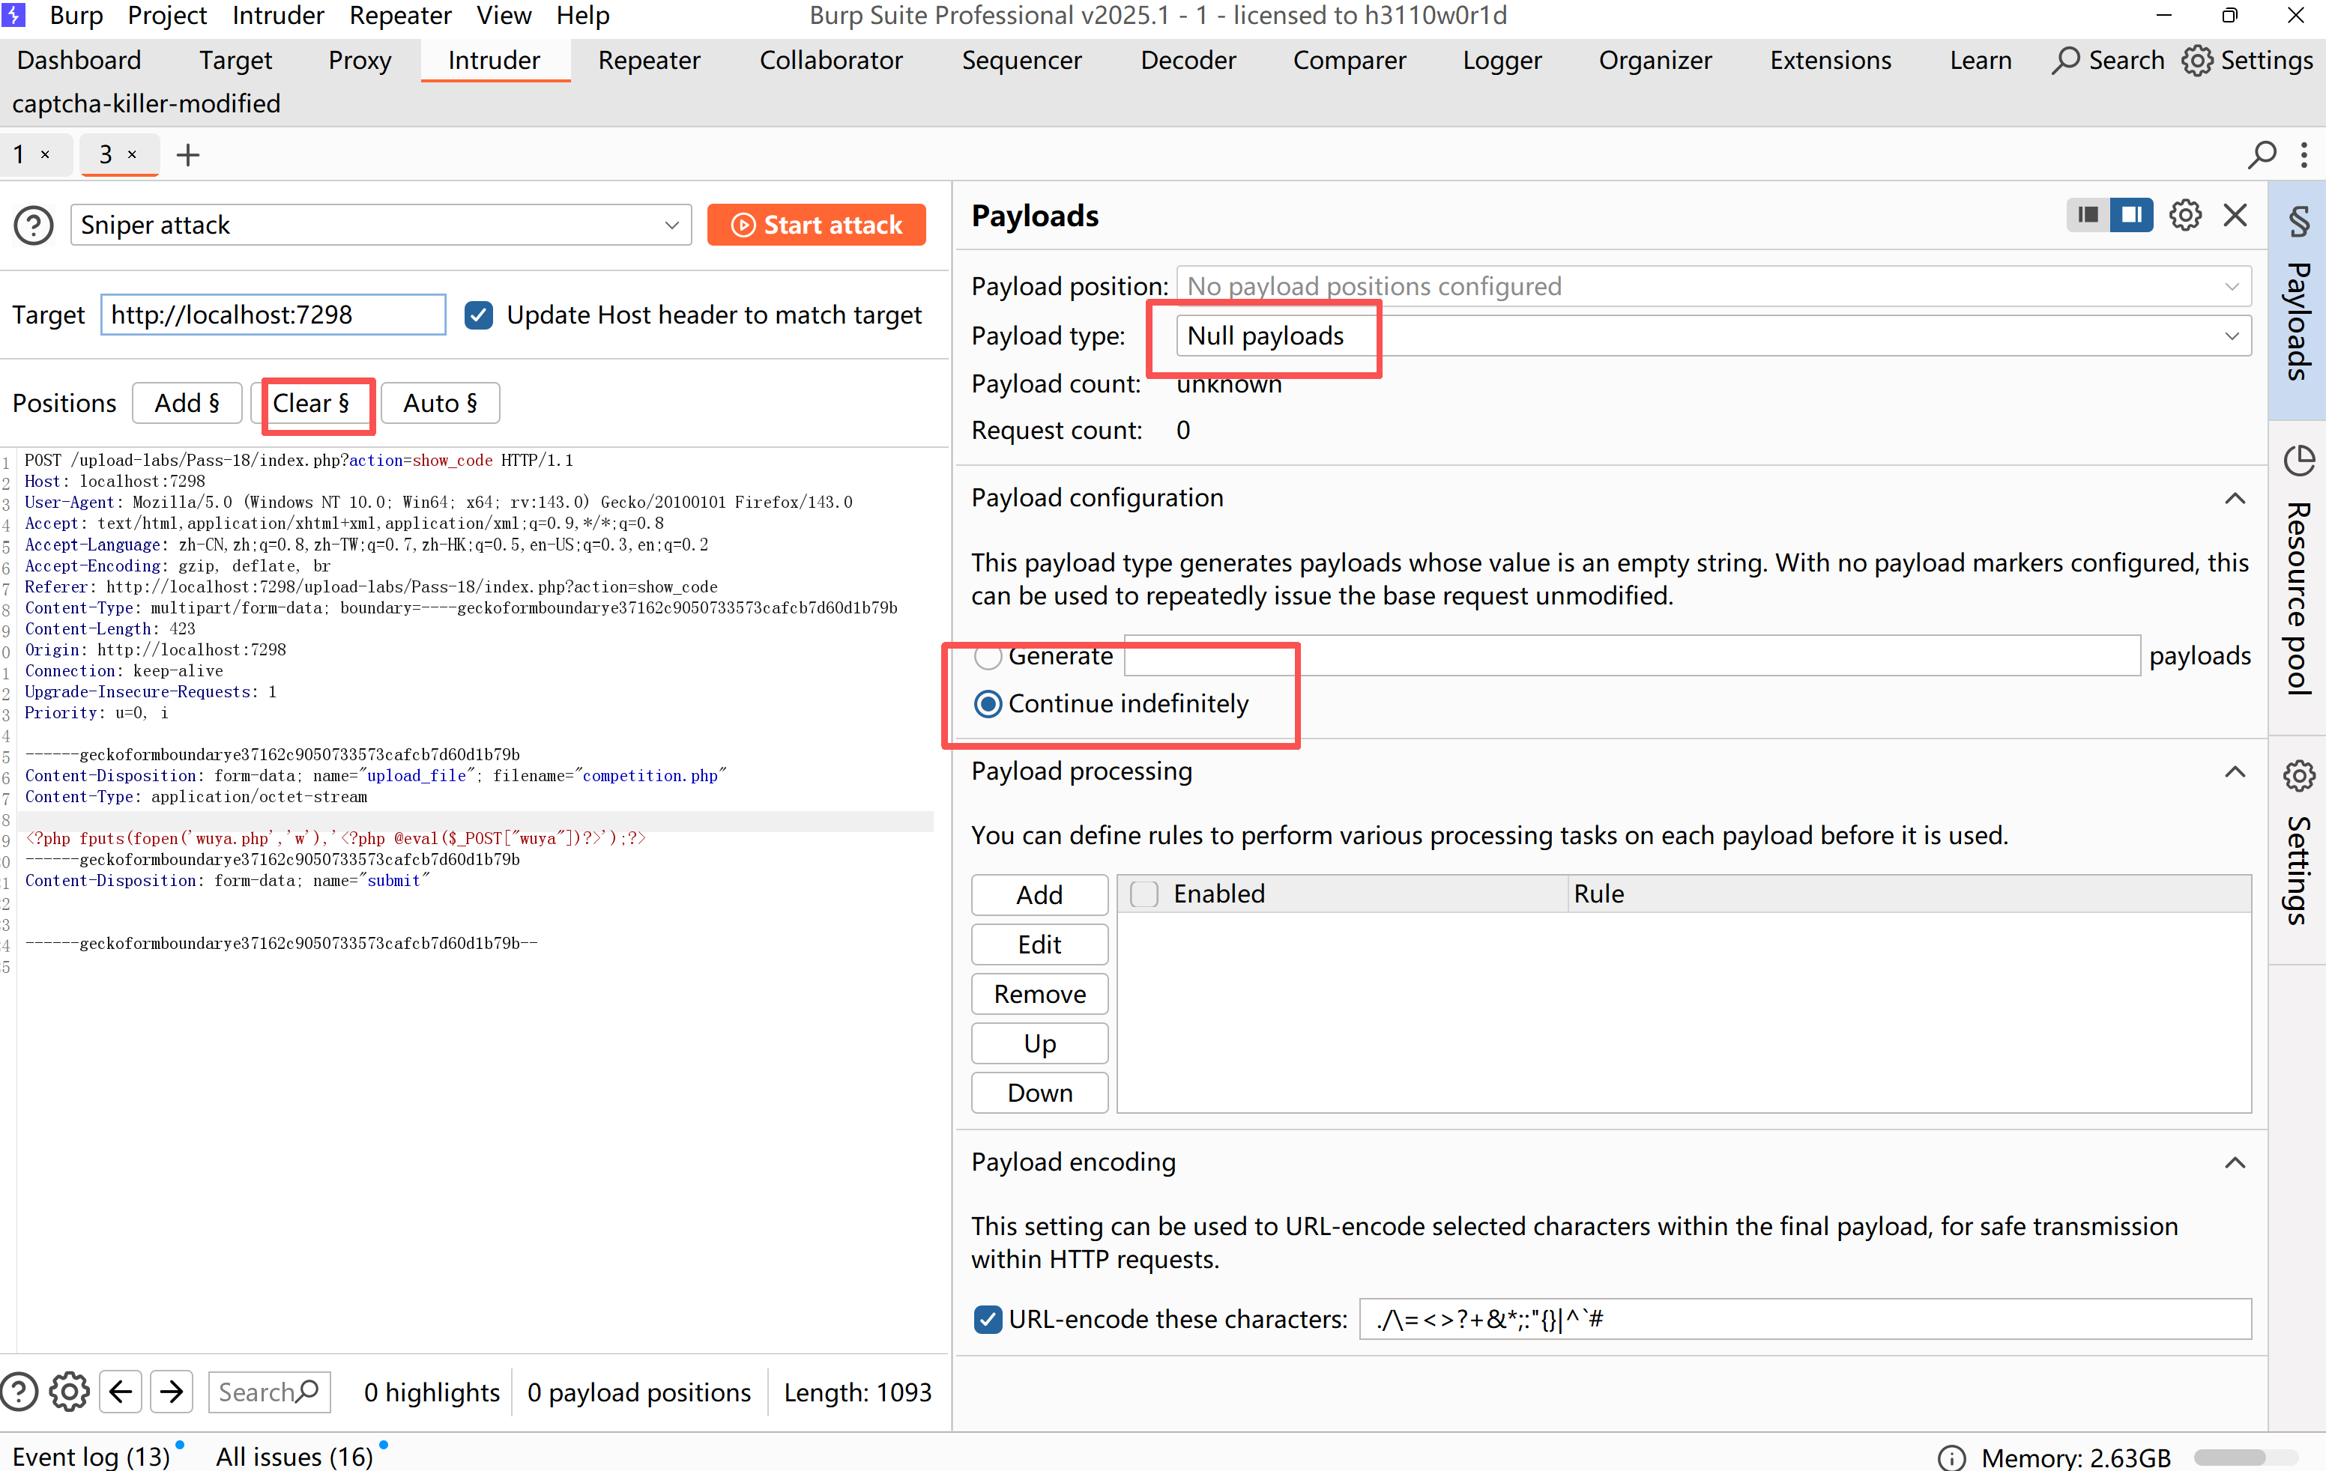Collapse the Payload processing section
The width and height of the screenshot is (2326, 1471).
tap(2235, 771)
